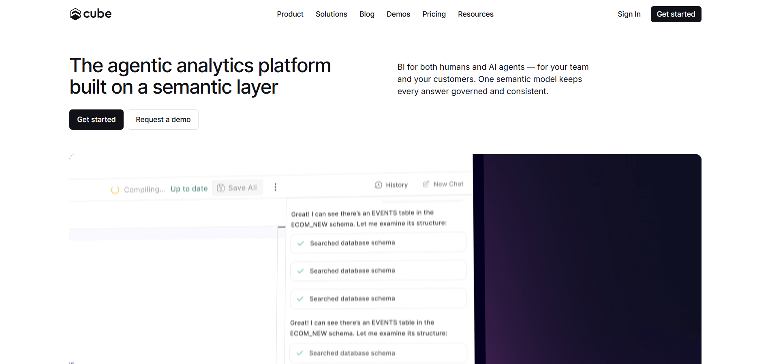
Task: Click the Save All button in the preview
Action: pos(237,188)
